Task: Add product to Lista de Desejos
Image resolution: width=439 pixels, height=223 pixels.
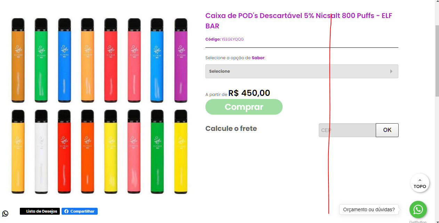Action: click(x=40, y=211)
